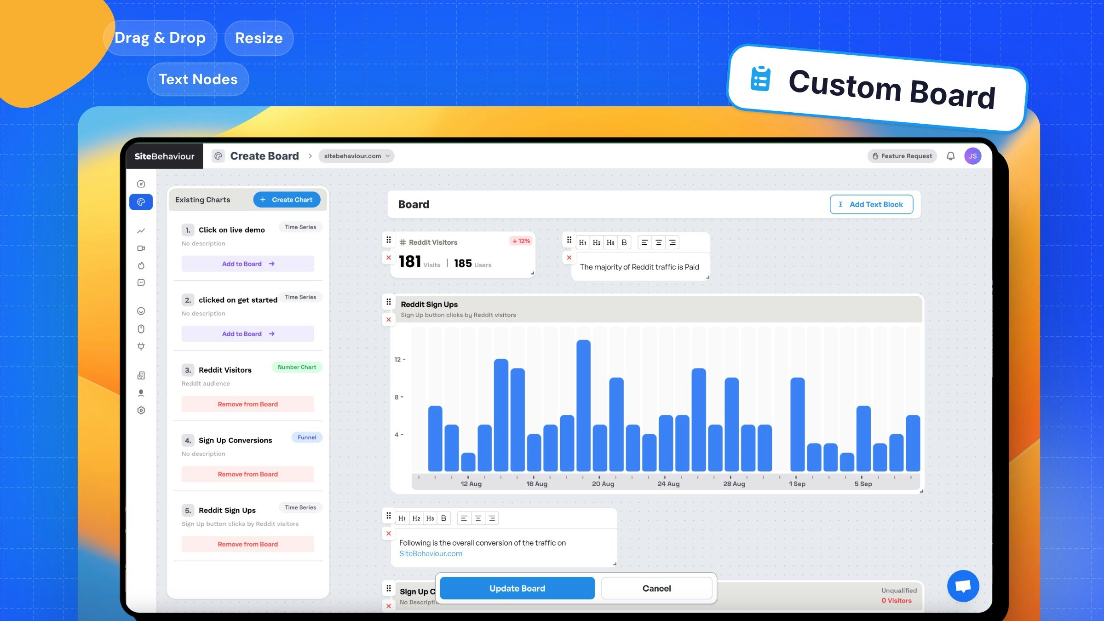Screen dimensions: 1104x621
Task: Align center in Reddit traffic text block
Action: click(x=659, y=242)
